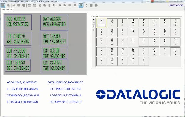Click the paste clipboard icon in toolbar
The height and width of the screenshot is (117, 185).
[x=50, y=5]
